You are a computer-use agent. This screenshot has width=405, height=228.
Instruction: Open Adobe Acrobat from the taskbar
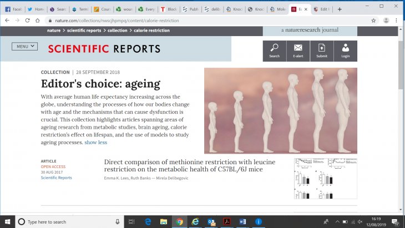pos(227,221)
